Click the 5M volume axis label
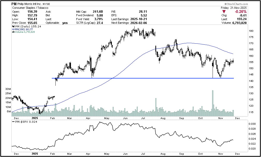Screen dimensions: 261x157 pos(9,112)
